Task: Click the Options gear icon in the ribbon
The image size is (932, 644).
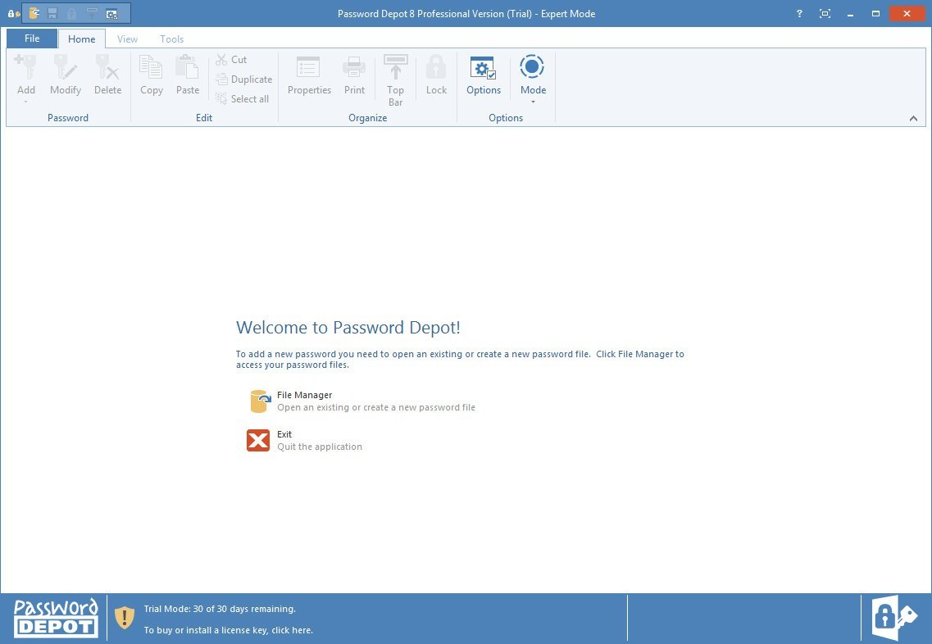Action: click(x=483, y=69)
